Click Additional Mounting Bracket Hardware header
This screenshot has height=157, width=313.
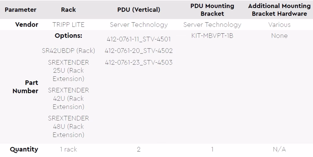point(279,10)
